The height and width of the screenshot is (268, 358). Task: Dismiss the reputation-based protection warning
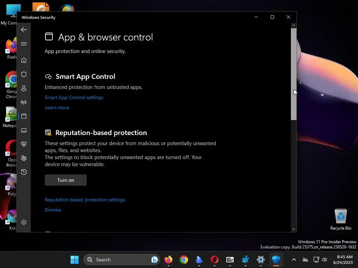53,210
